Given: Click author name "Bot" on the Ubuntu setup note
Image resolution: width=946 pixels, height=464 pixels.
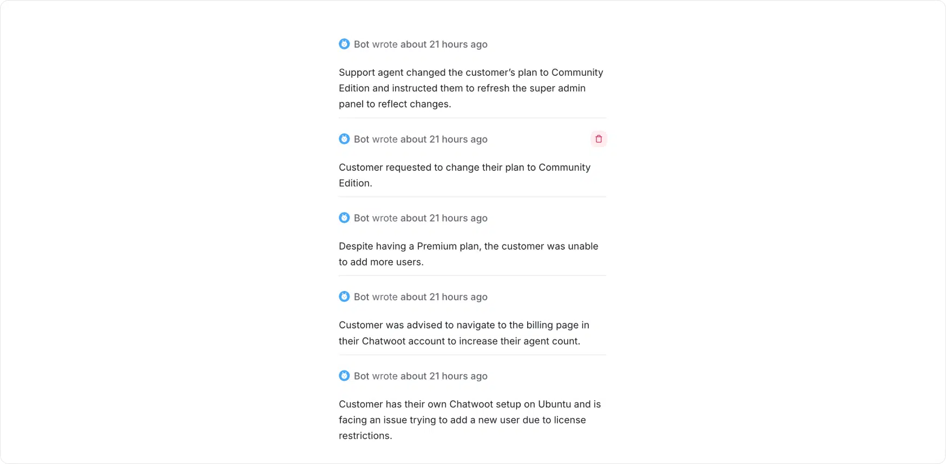Looking at the screenshot, I should [x=362, y=376].
